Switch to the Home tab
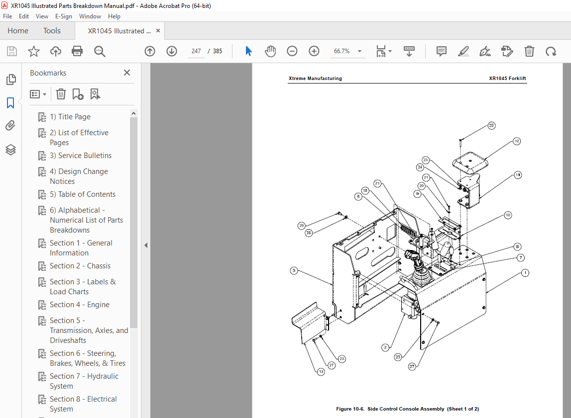The height and width of the screenshot is (418, 571). pyautogui.click(x=18, y=30)
